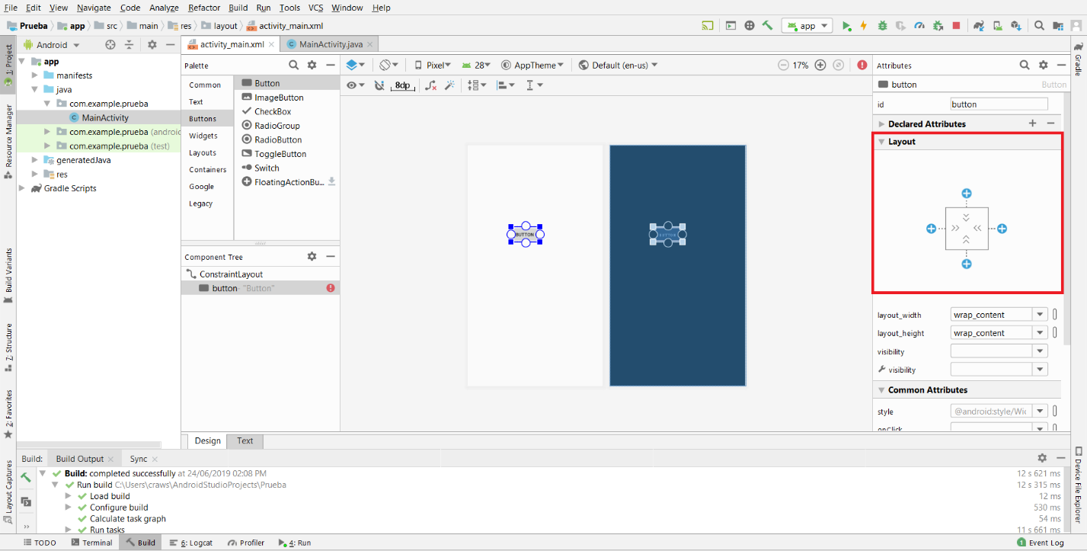Open orientation for preview dropdown
This screenshot has width=1087, height=551.
coord(389,65)
